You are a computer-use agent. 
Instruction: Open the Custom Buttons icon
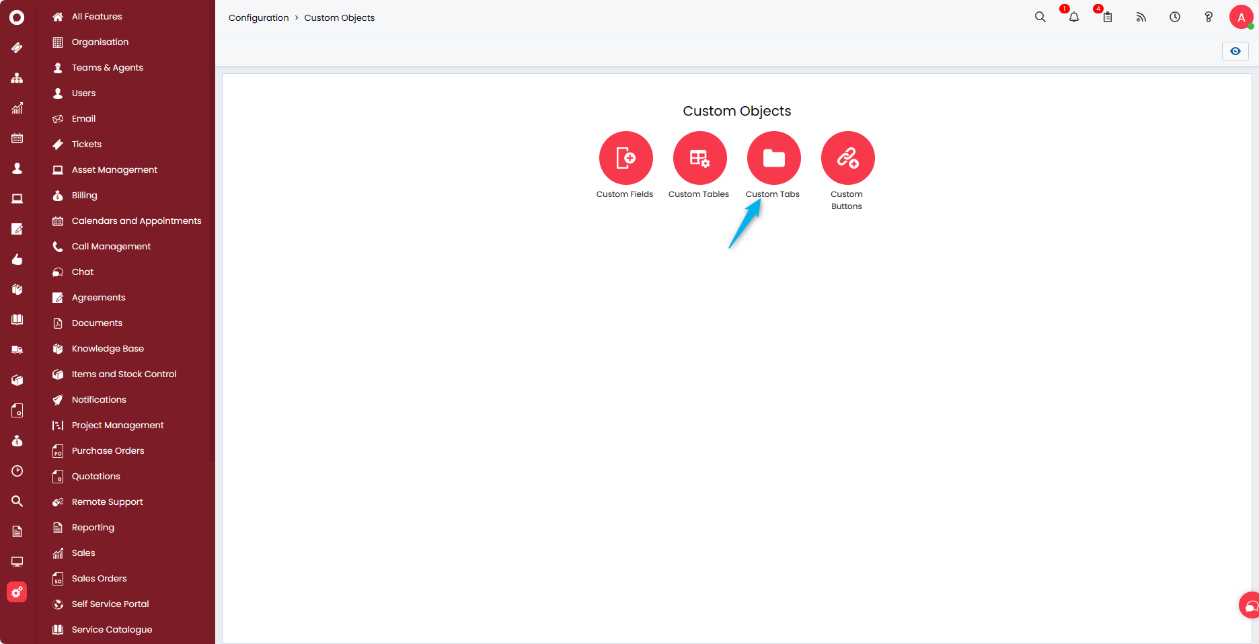(x=847, y=158)
